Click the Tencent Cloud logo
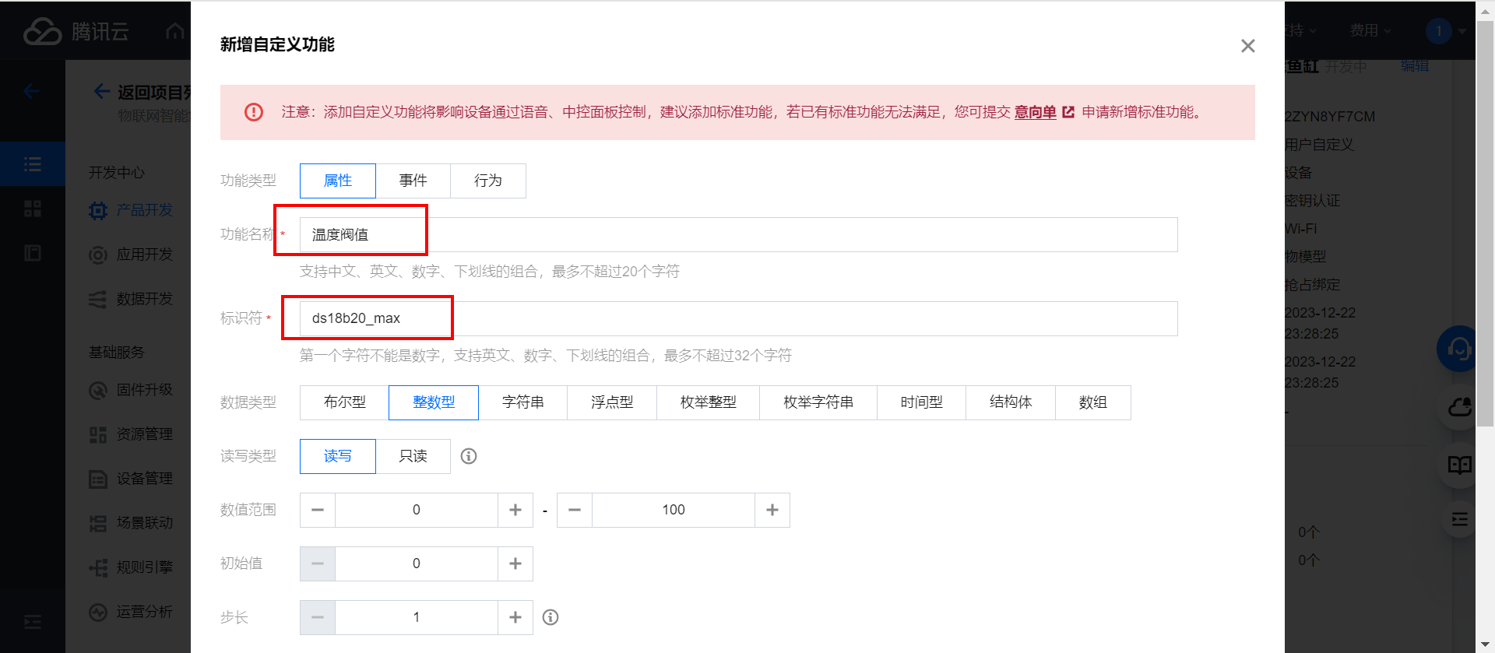This screenshot has width=1495, height=653. (76, 31)
